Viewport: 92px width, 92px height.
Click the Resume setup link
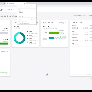click(78, 16)
